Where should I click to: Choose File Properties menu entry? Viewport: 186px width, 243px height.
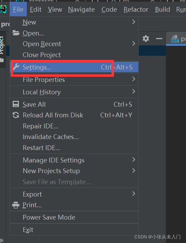tap(74, 80)
